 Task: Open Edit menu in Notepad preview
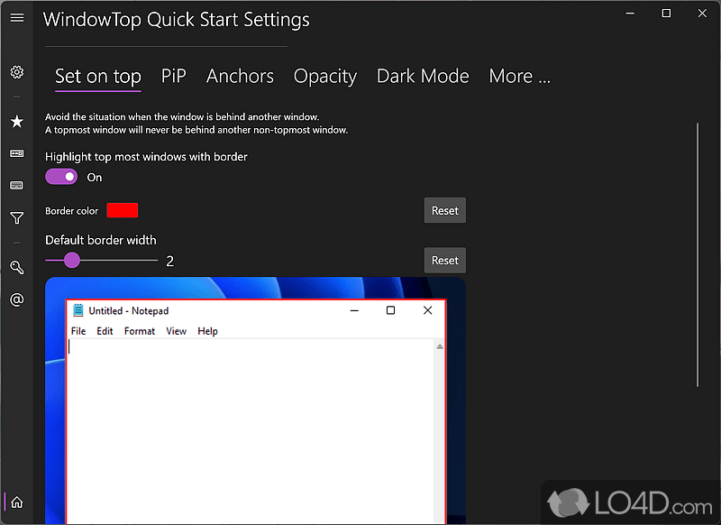pos(105,331)
